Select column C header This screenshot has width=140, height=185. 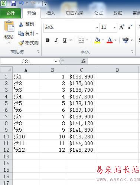(x=81, y=70)
